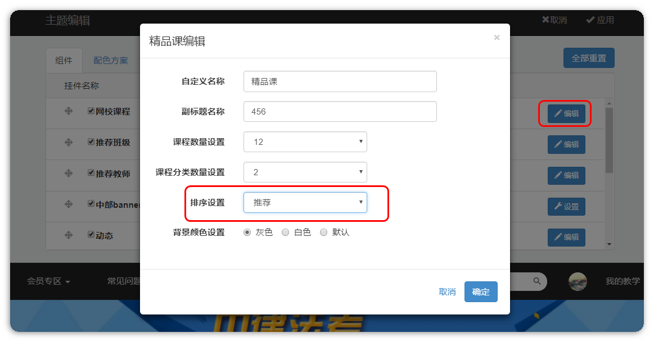
Task: Click the move handle icon beside 推荐班级
Action: (69, 142)
